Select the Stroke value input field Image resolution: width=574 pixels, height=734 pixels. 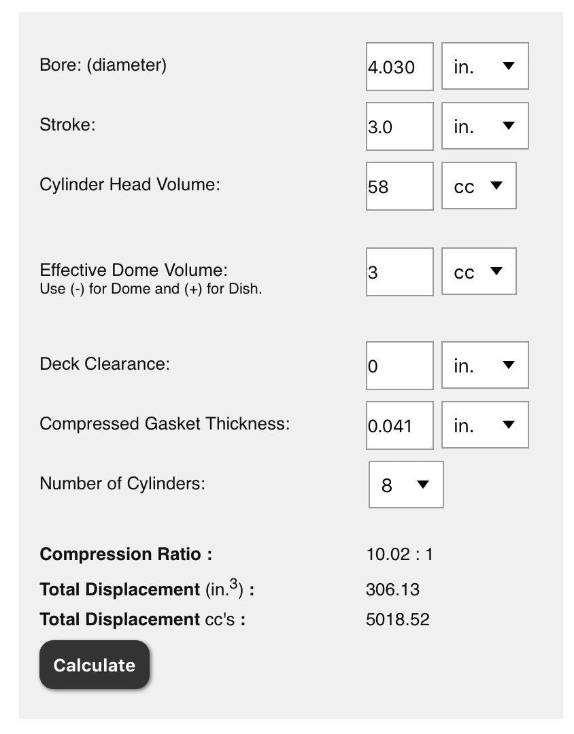pyautogui.click(x=400, y=126)
